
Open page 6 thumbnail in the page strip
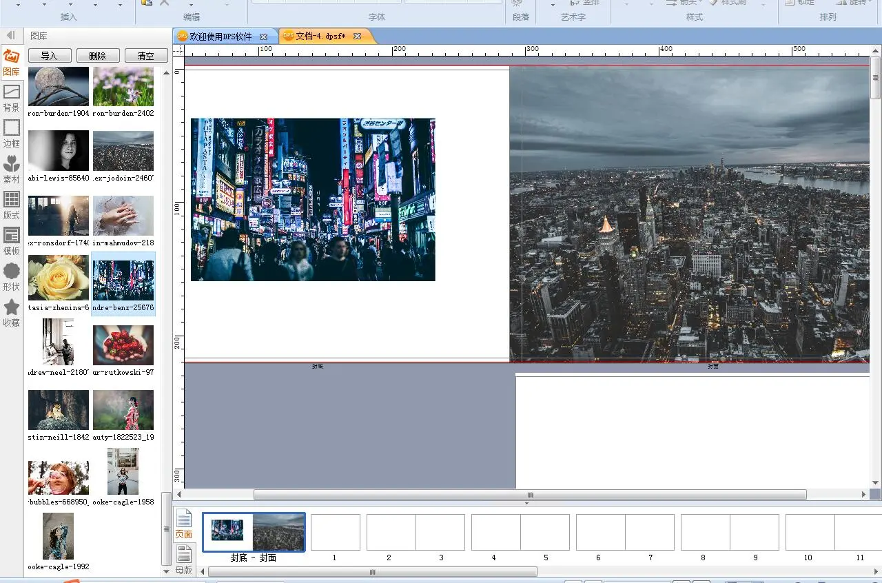pyautogui.click(x=601, y=532)
